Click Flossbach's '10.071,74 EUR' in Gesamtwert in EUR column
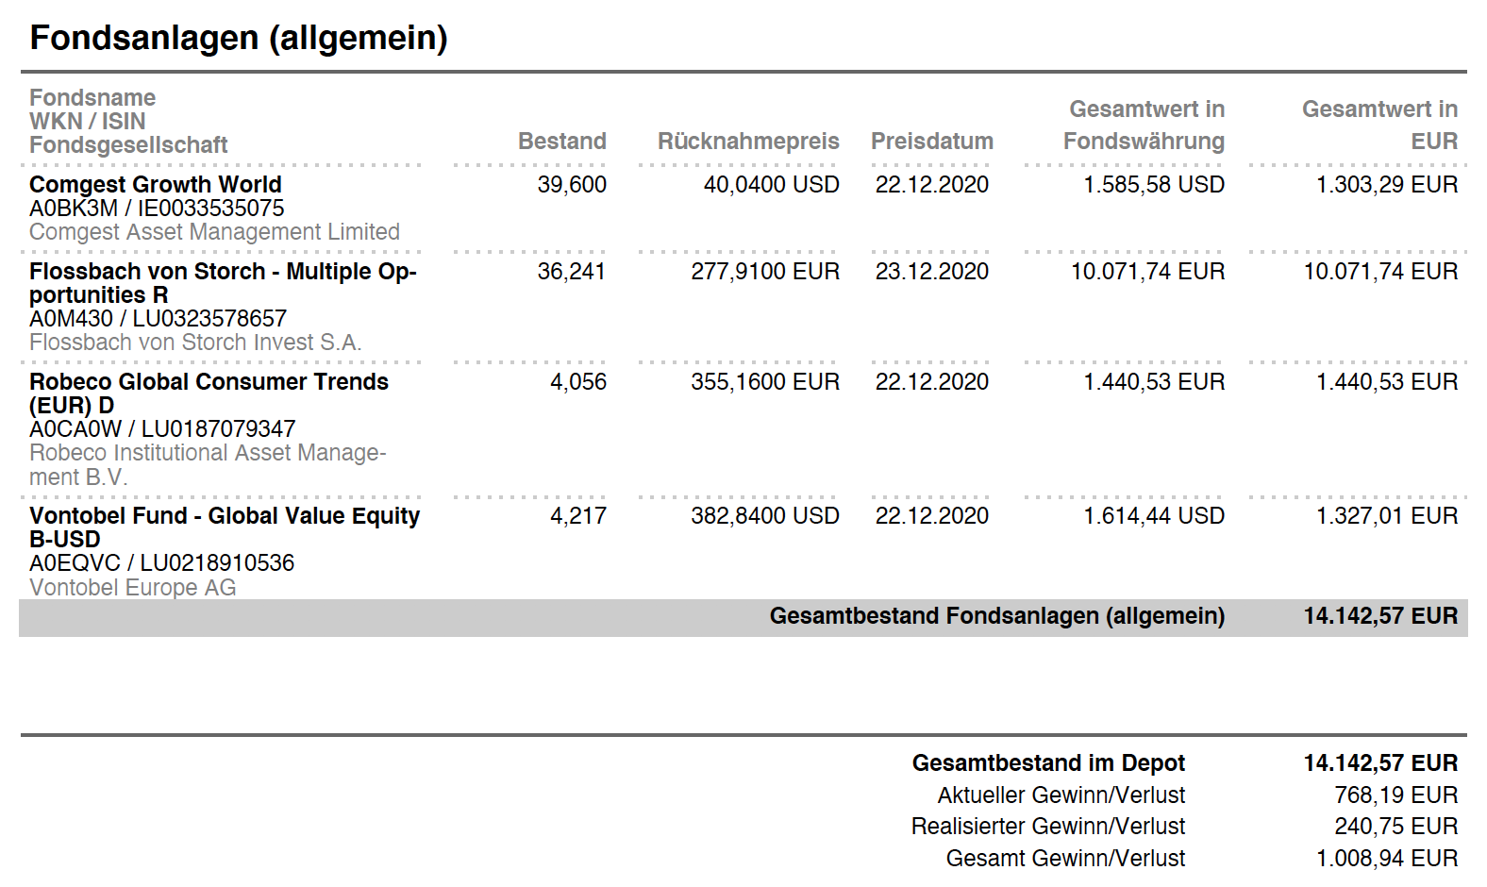Image resolution: width=1487 pixels, height=887 pixels. tap(1381, 272)
